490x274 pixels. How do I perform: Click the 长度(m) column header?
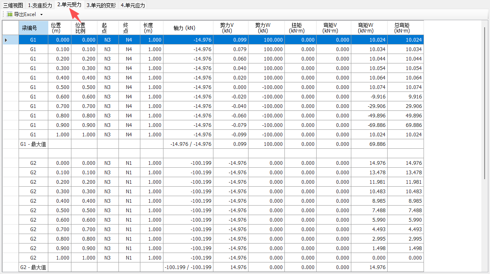click(151, 28)
